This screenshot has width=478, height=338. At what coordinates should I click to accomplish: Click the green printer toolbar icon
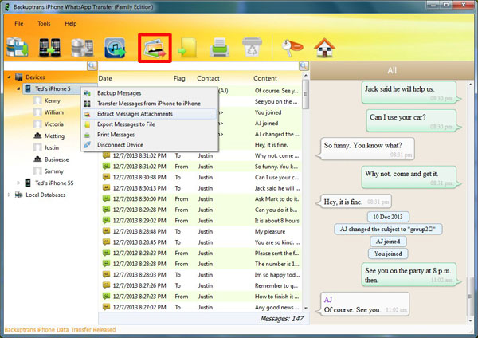(x=220, y=48)
